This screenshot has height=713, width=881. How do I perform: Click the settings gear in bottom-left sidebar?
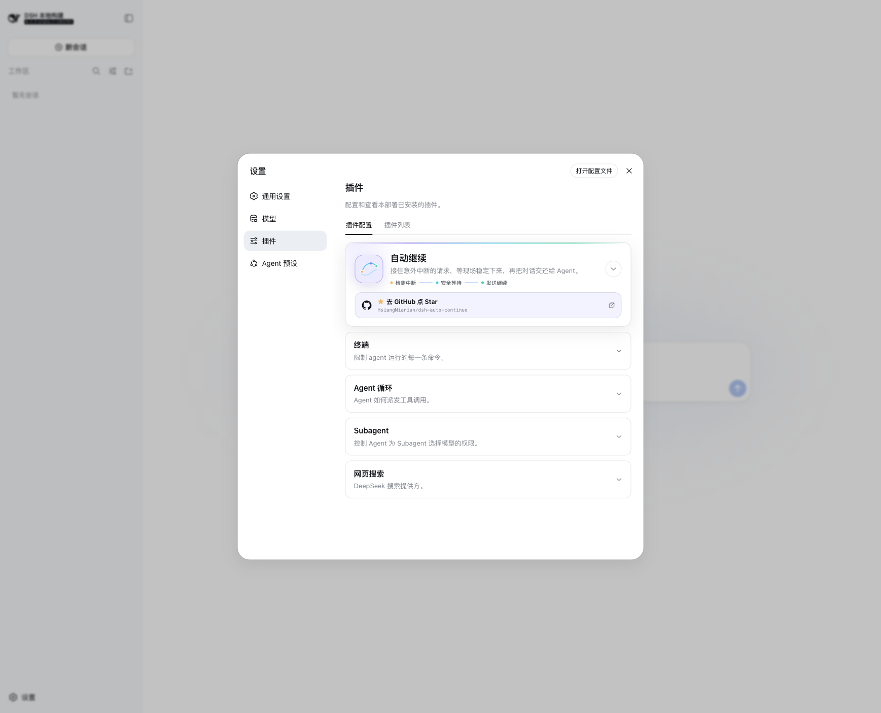coord(13,697)
